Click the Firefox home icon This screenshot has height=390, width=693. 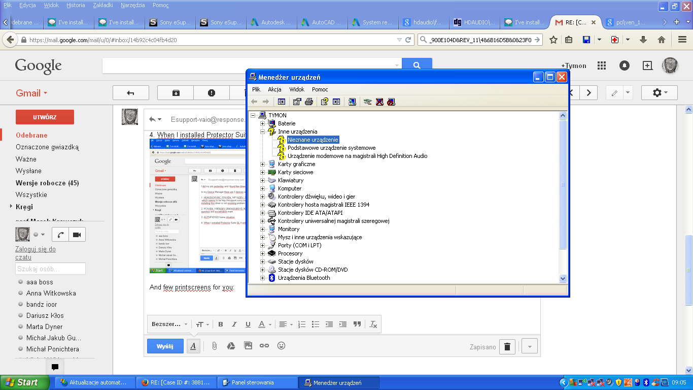point(662,40)
